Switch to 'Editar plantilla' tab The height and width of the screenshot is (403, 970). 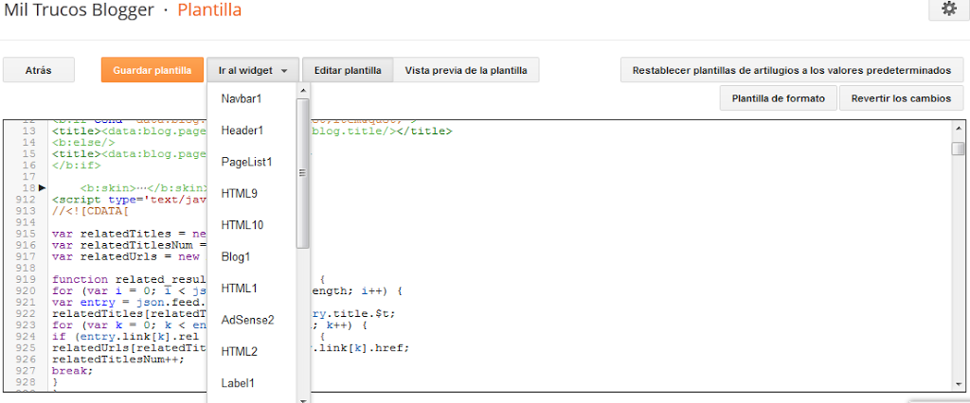pos(349,70)
